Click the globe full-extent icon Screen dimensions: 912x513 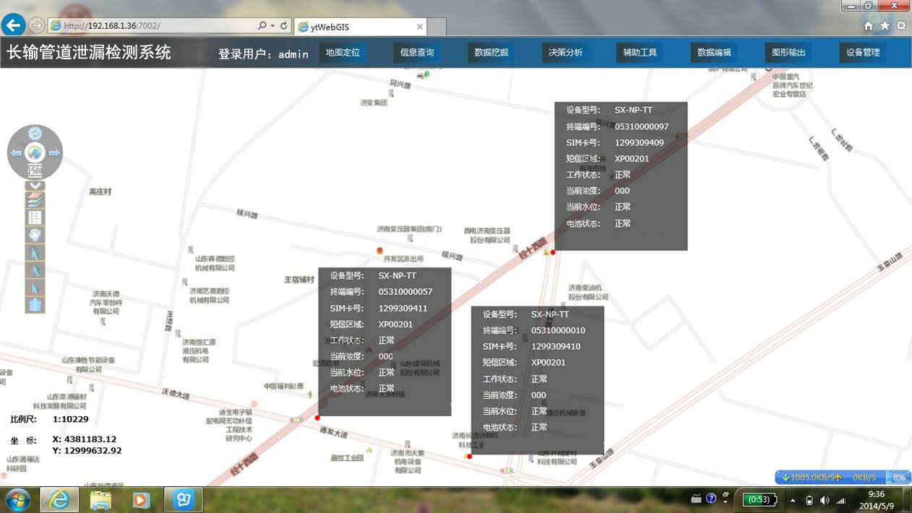click(x=35, y=152)
